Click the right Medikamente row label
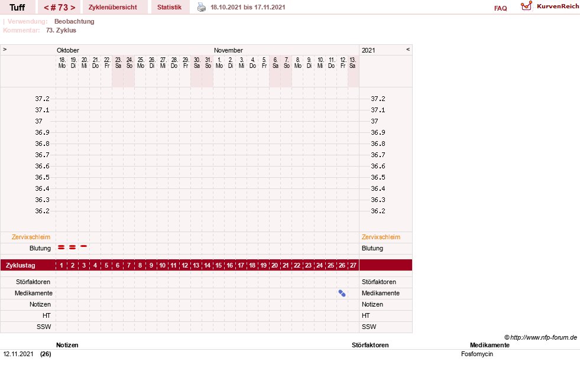 pyautogui.click(x=381, y=294)
